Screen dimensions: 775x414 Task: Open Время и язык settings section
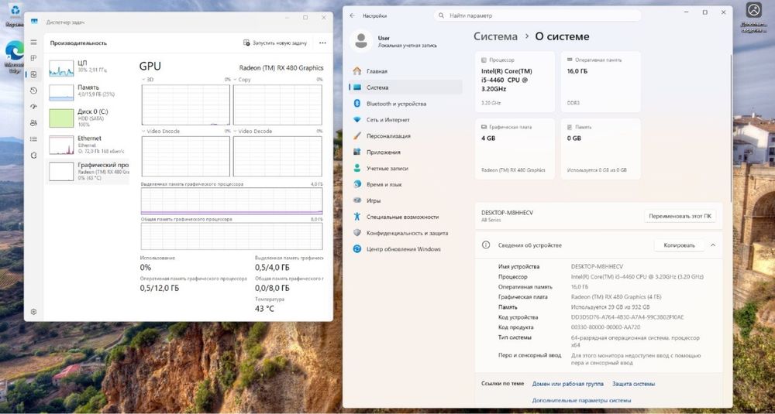pyautogui.click(x=405, y=184)
